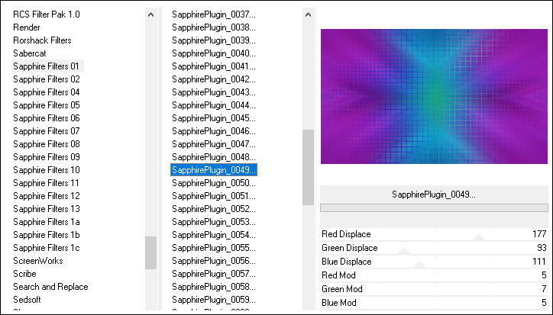This screenshot has height=315, width=553.
Task: Choose SapphirePlugin_0058 filter
Action: pyautogui.click(x=214, y=287)
